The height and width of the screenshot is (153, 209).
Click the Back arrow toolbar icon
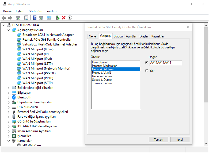[4, 18]
